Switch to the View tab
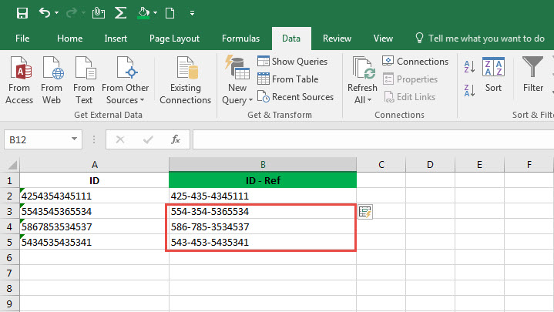Viewport: 554px width, 312px height. point(383,39)
